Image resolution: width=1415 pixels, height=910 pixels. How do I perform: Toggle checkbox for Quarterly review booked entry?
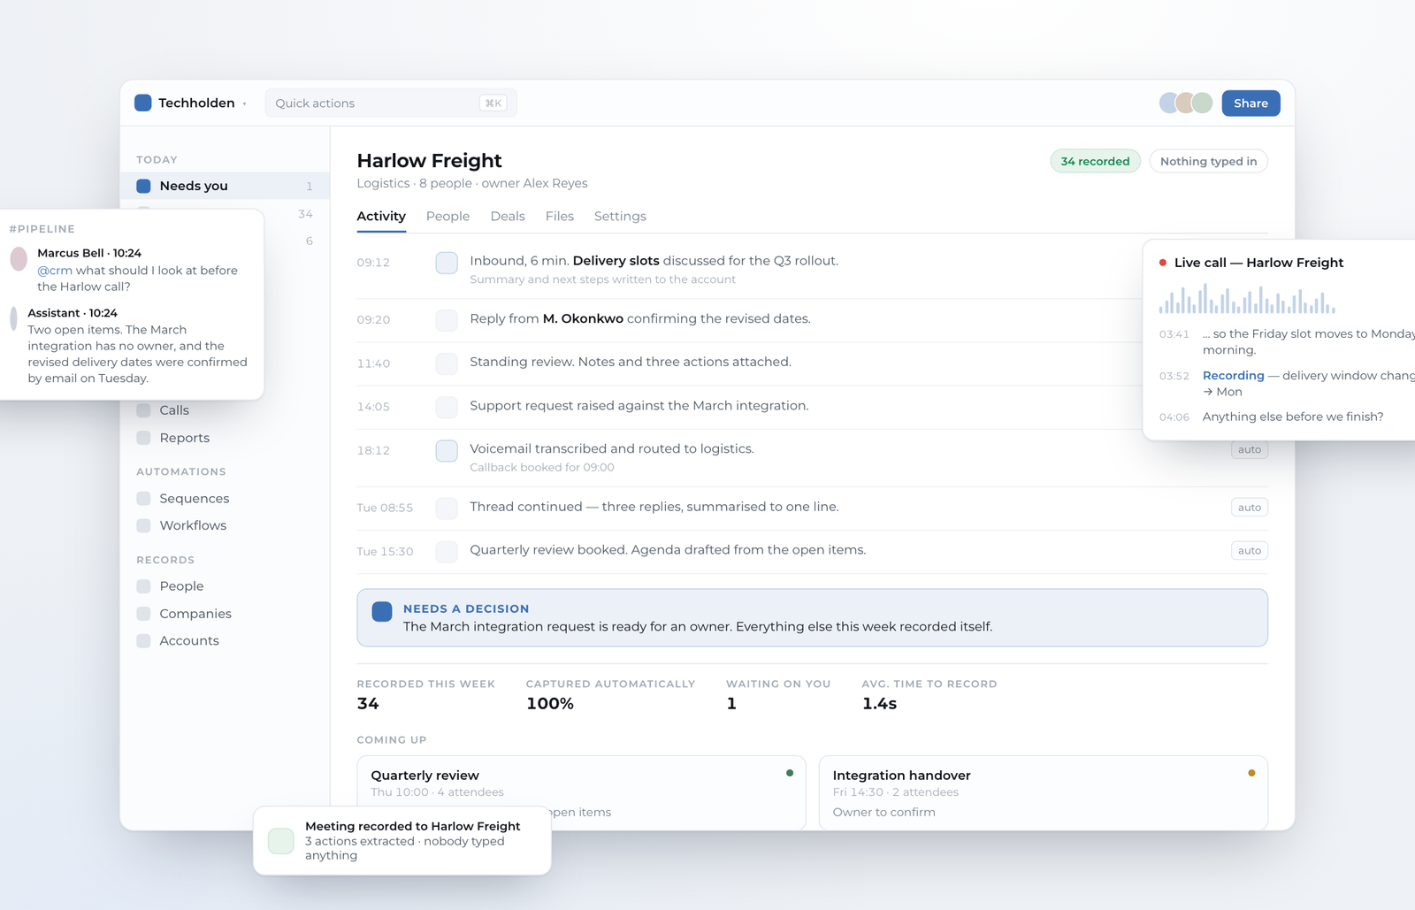447,552
